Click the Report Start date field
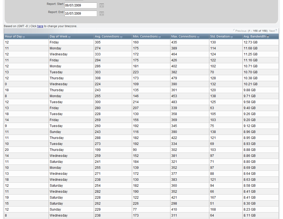This screenshot has height=219, width=283. point(80,5)
